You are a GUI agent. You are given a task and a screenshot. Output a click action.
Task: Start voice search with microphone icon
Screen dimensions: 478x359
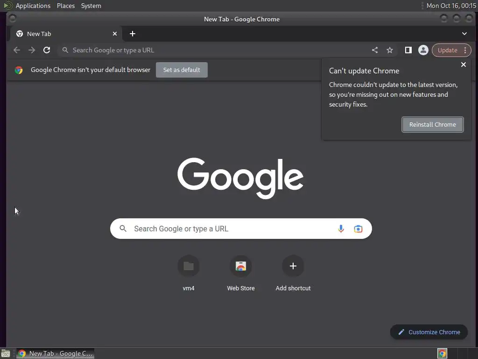tap(341, 229)
